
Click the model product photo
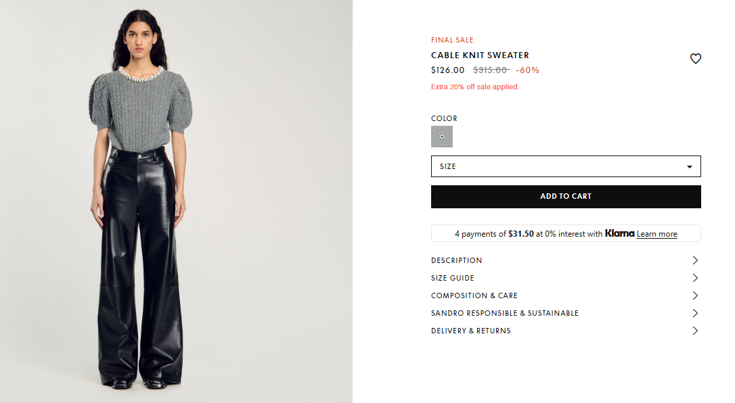point(176,201)
